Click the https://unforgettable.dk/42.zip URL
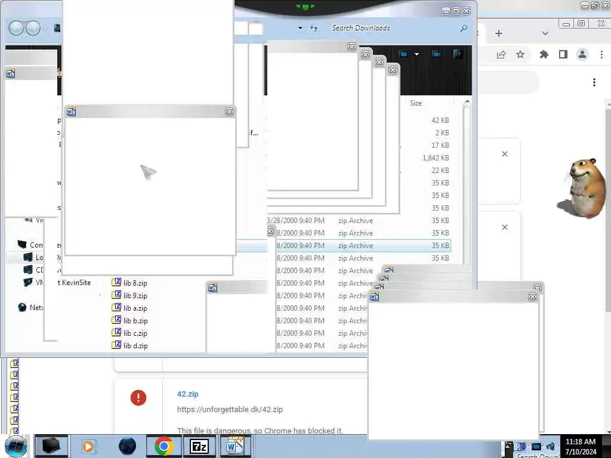611x458 pixels. tap(230, 409)
